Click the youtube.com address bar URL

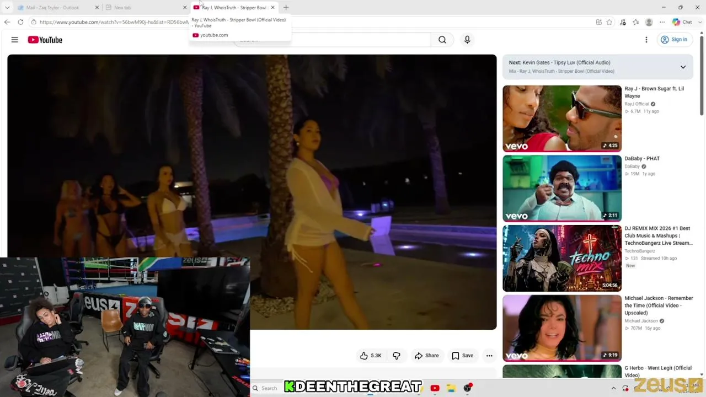(x=114, y=22)
